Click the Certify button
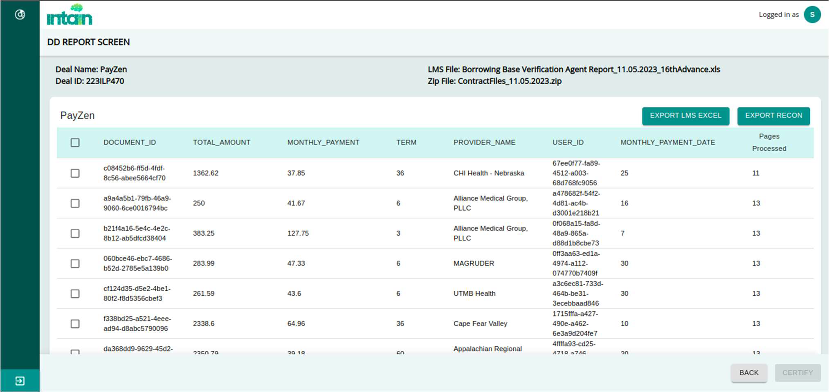Image resolution: width=829 pixels, height=392 pixels. 797,373
